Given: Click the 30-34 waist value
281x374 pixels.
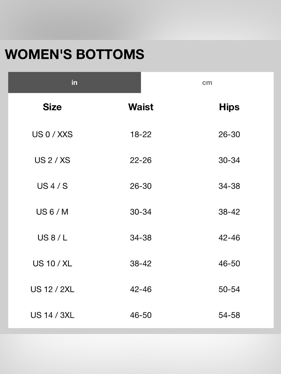Looking at the screenshot, I should tap(141, 212).
